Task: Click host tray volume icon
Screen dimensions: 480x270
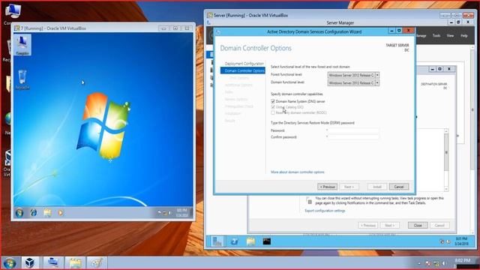Action: 443,263
